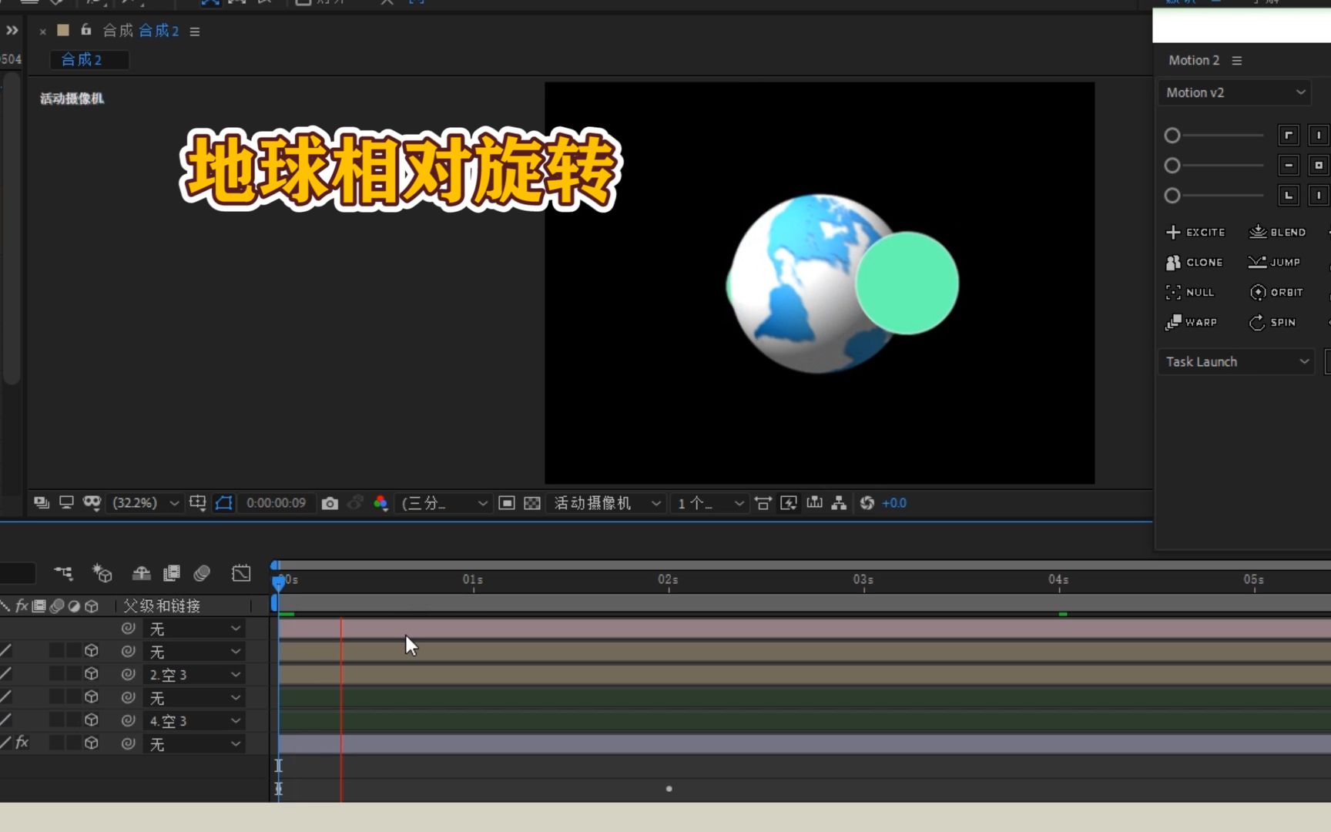Run the WARP tool
1331x832 pixels.
pyautogui.click(x=1192, y=322)
